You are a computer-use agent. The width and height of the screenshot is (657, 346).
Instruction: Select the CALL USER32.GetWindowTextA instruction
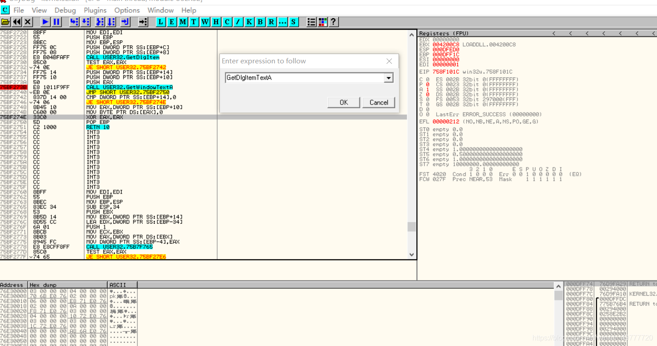[129, 87]
